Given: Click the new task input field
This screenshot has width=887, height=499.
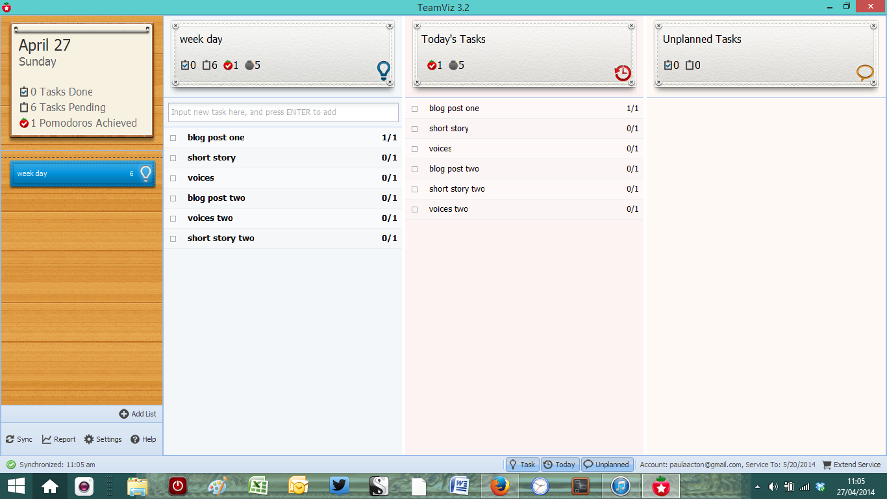Looking at the screenshot, I should 283,112.
